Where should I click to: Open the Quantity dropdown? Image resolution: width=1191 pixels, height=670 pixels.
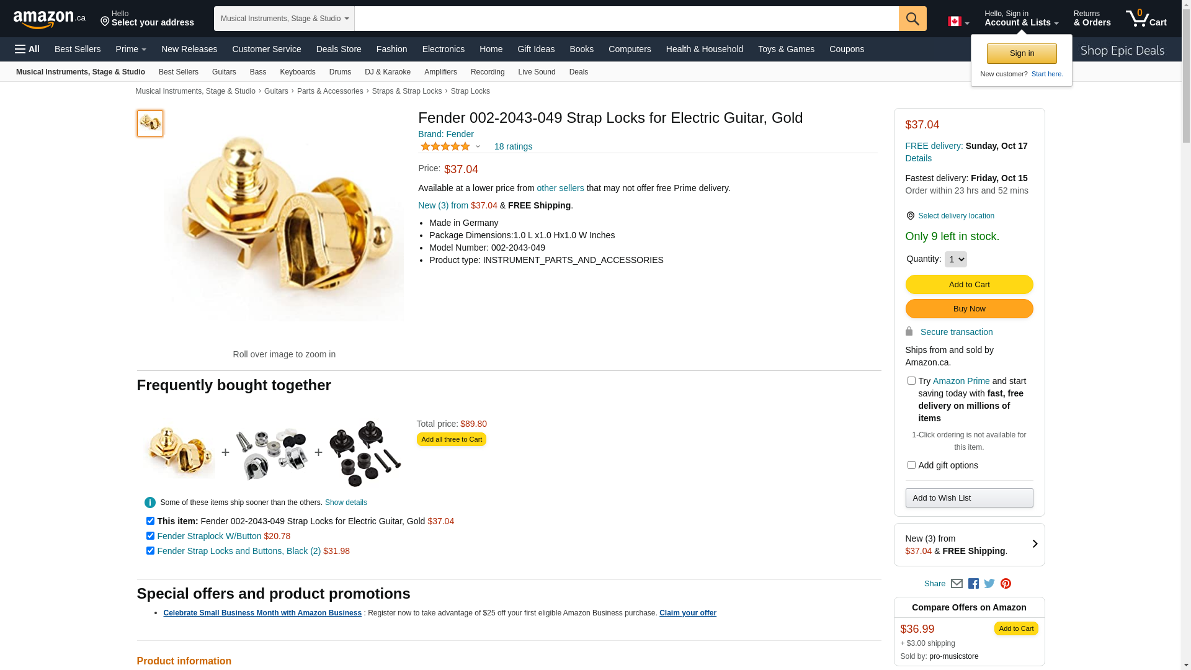(x=955, y=259)
